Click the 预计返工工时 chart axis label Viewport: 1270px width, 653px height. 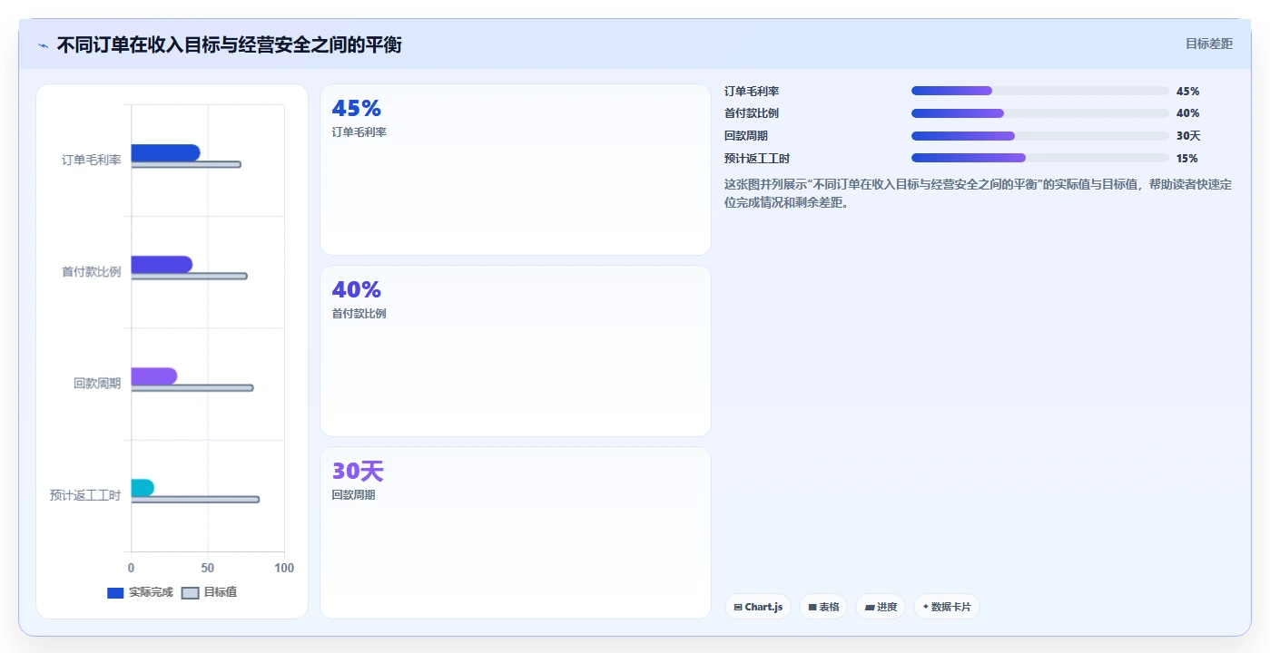[x=85, y=495]
